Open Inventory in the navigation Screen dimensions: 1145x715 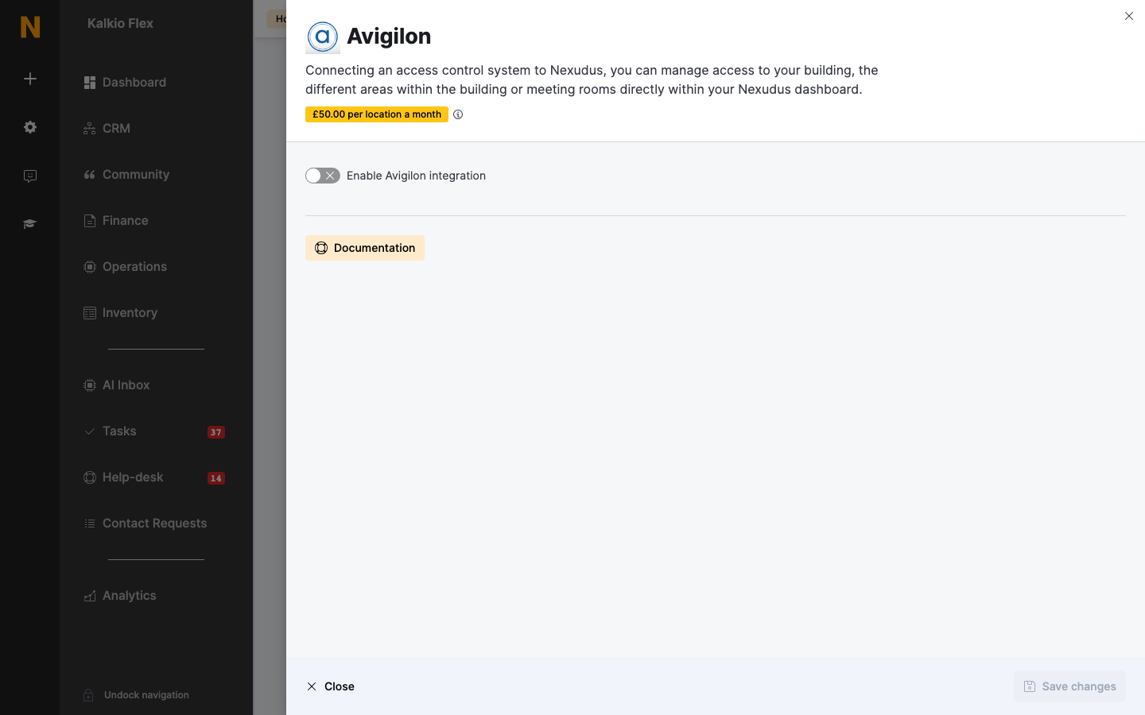click(130, 313)
